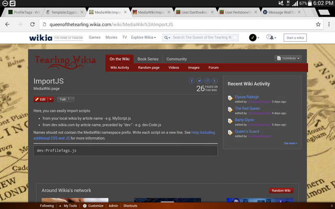Click the search magnifier dropdown icon
The width and height of the screenshot is (335, 209).
167,38
